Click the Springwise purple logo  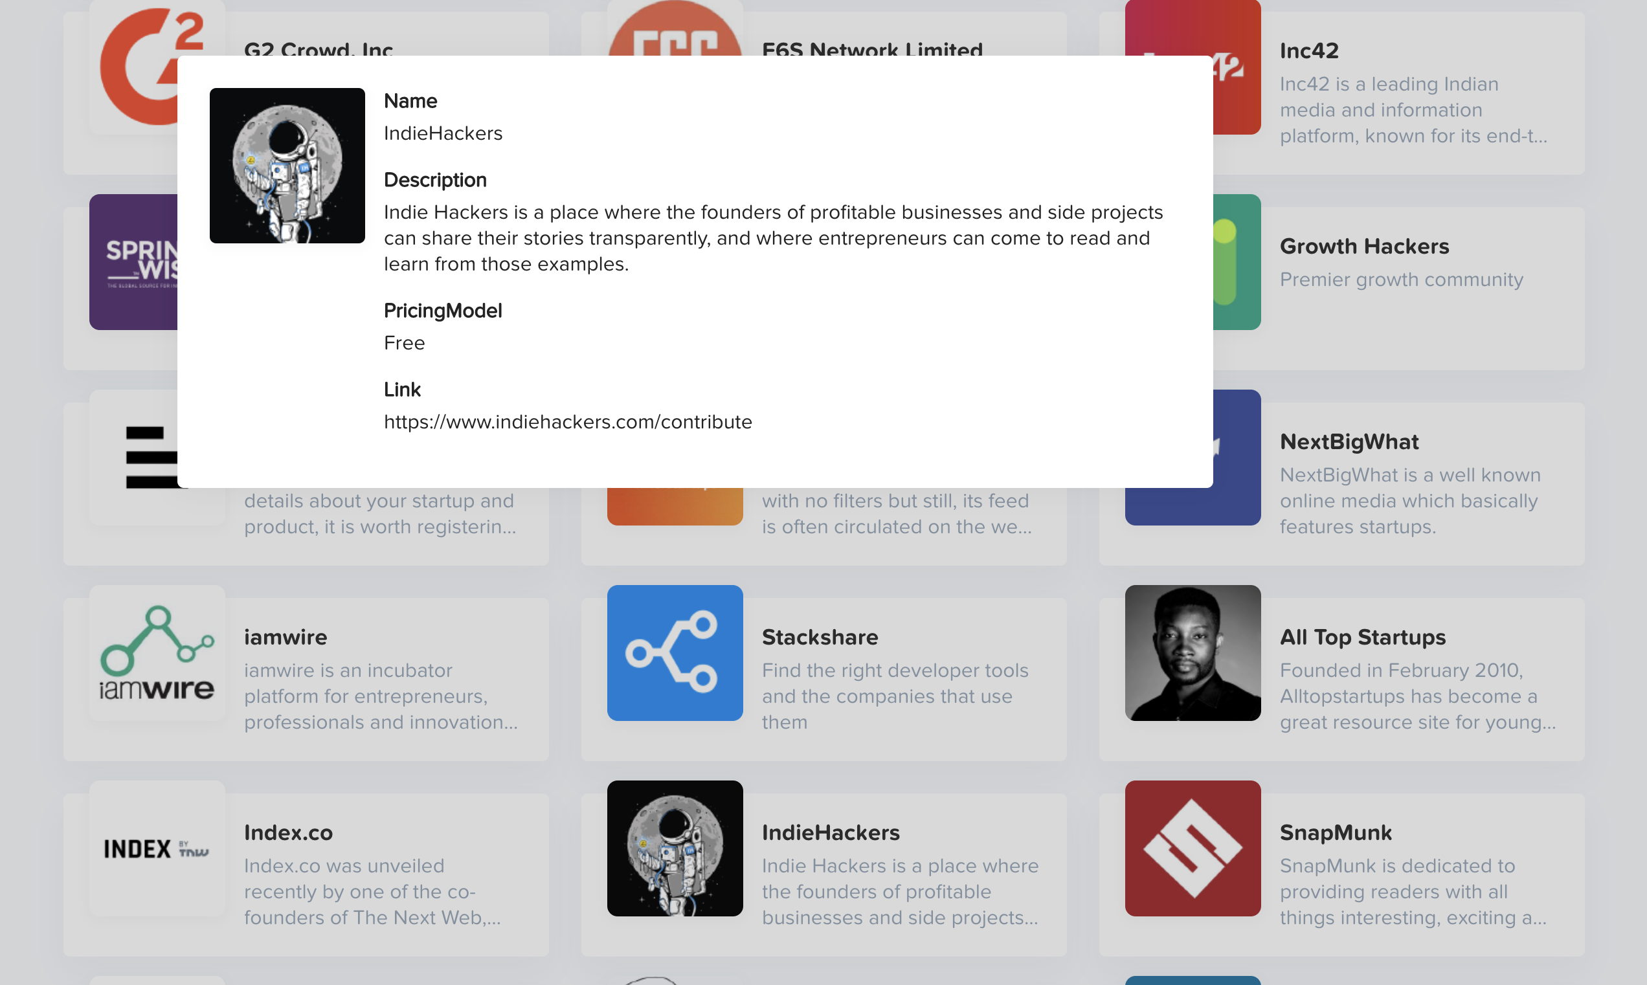tap(133, 261)
